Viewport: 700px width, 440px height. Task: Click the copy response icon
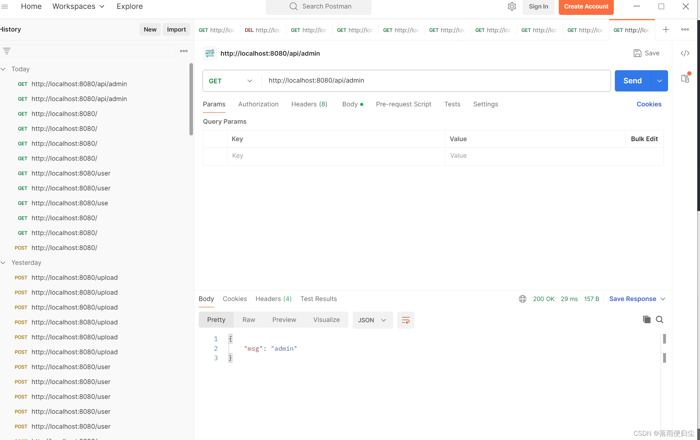[x=647, y=319]
